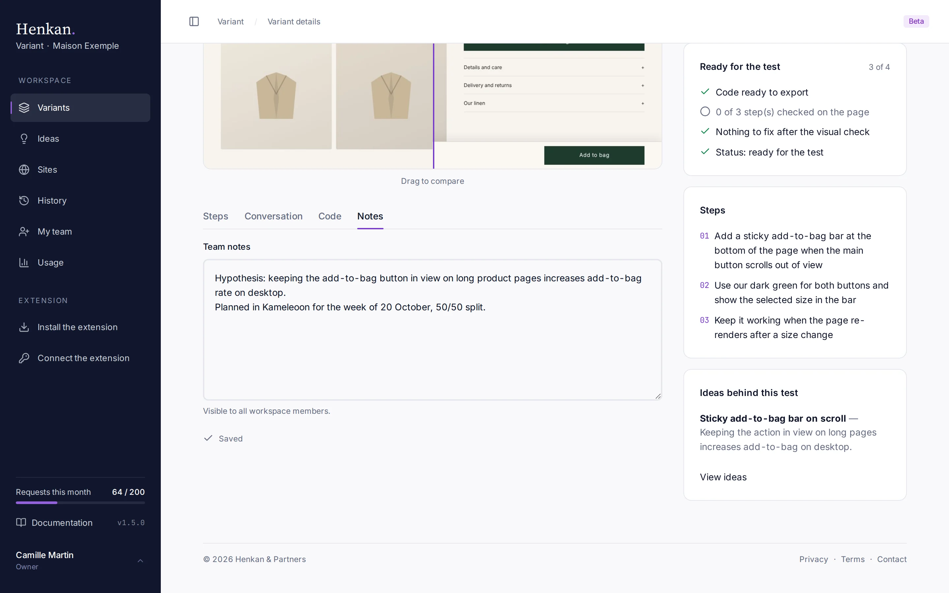Click the Documentation book icon

coord(21,522)
